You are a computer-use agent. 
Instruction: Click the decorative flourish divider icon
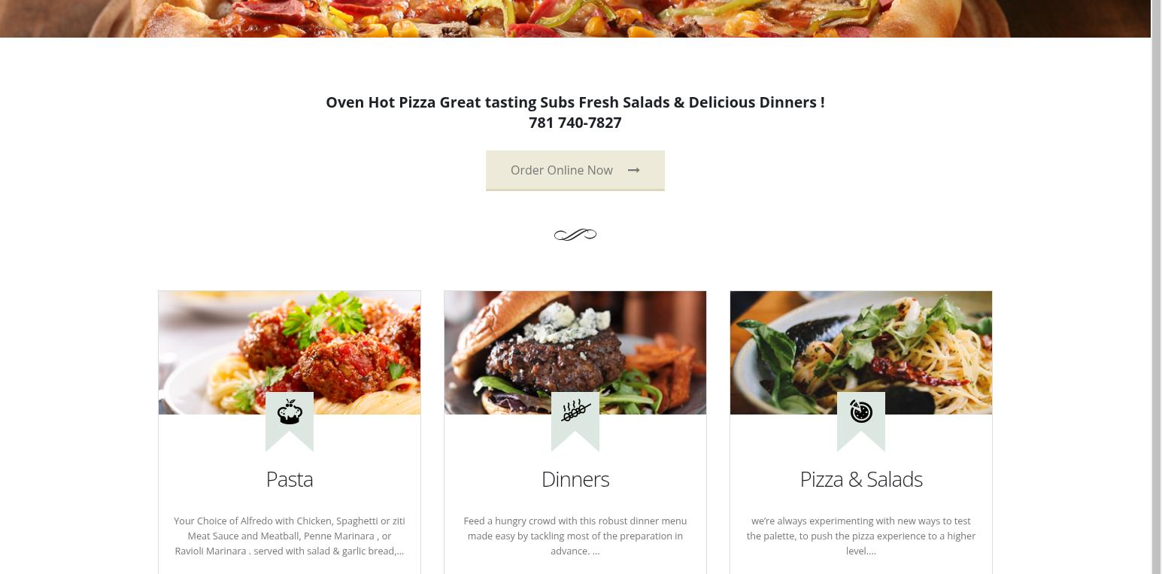[575, 235]
